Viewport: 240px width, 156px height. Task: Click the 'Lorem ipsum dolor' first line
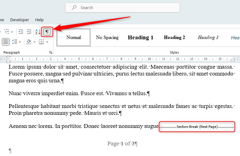(121, 67)
